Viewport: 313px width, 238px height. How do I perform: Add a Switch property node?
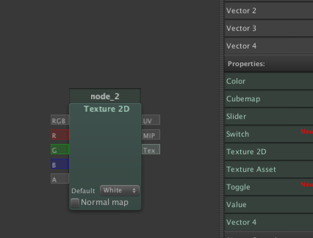click(x=268, y=134)
